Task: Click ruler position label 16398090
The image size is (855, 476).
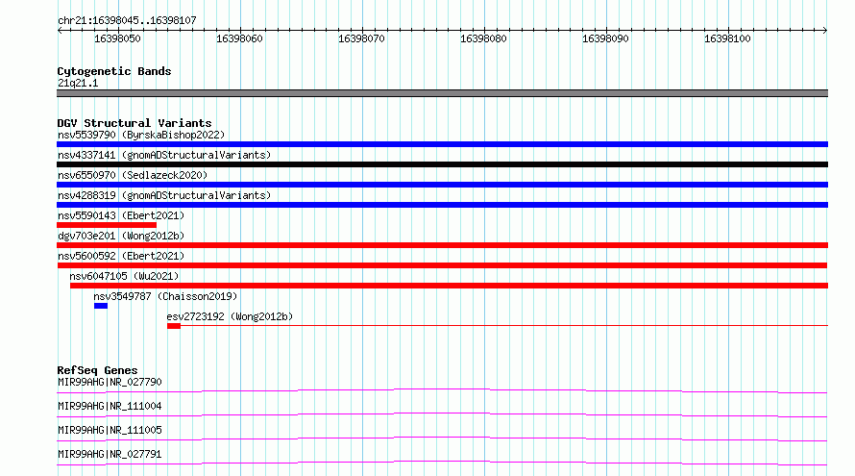Action: (x=605, y=38)
